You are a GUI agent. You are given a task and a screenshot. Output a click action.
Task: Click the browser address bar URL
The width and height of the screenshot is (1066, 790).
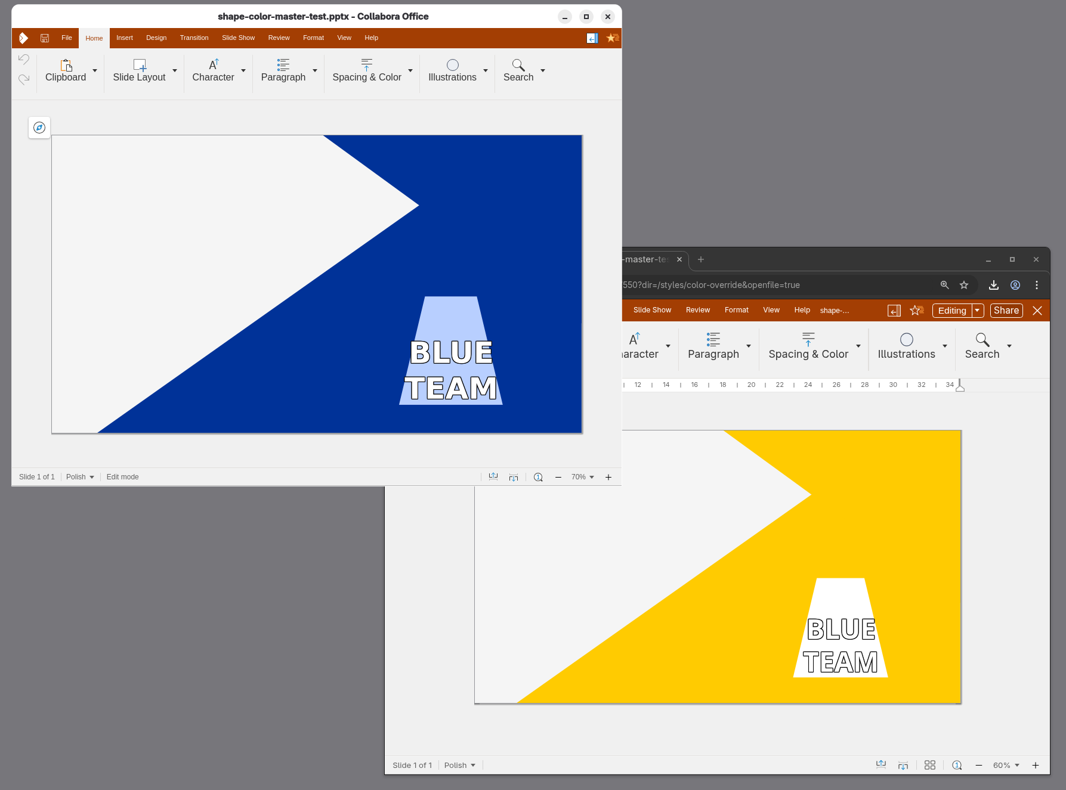[x=711, y=285]
